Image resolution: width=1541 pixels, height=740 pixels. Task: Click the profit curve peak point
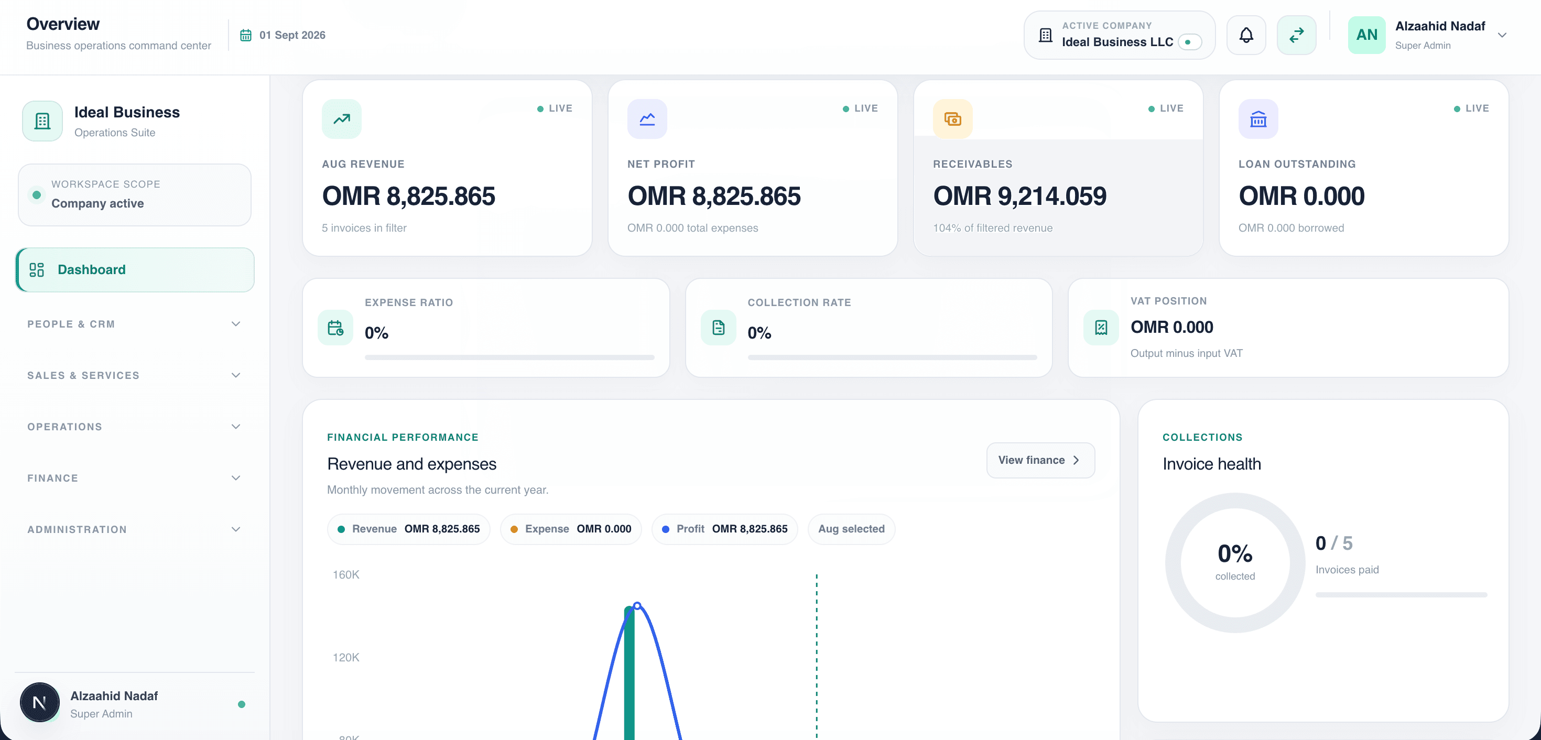[x=637, y=605]
